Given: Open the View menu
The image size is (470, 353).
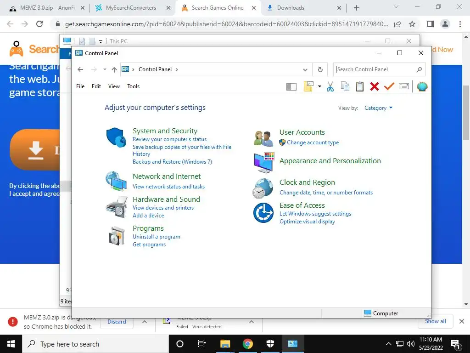Looking at the screenshot, I should (114, 86).
